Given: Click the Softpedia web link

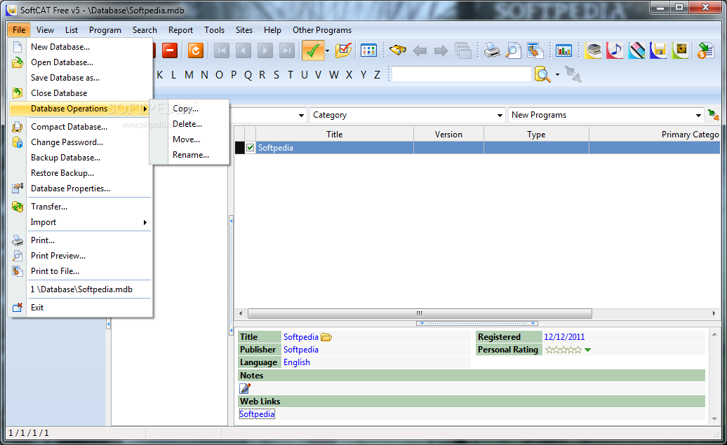Looking at the screenshot, I should (x=257, y=414).
